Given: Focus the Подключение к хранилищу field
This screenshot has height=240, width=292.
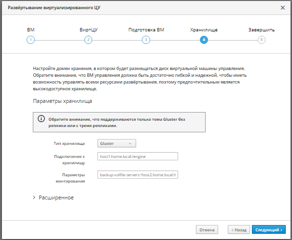Looking at the screenshot, I should [138, 156].
